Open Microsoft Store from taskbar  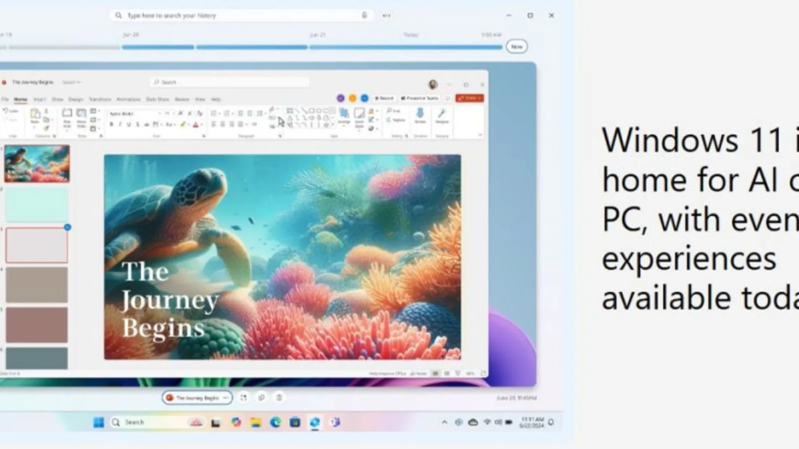[295, 423]
